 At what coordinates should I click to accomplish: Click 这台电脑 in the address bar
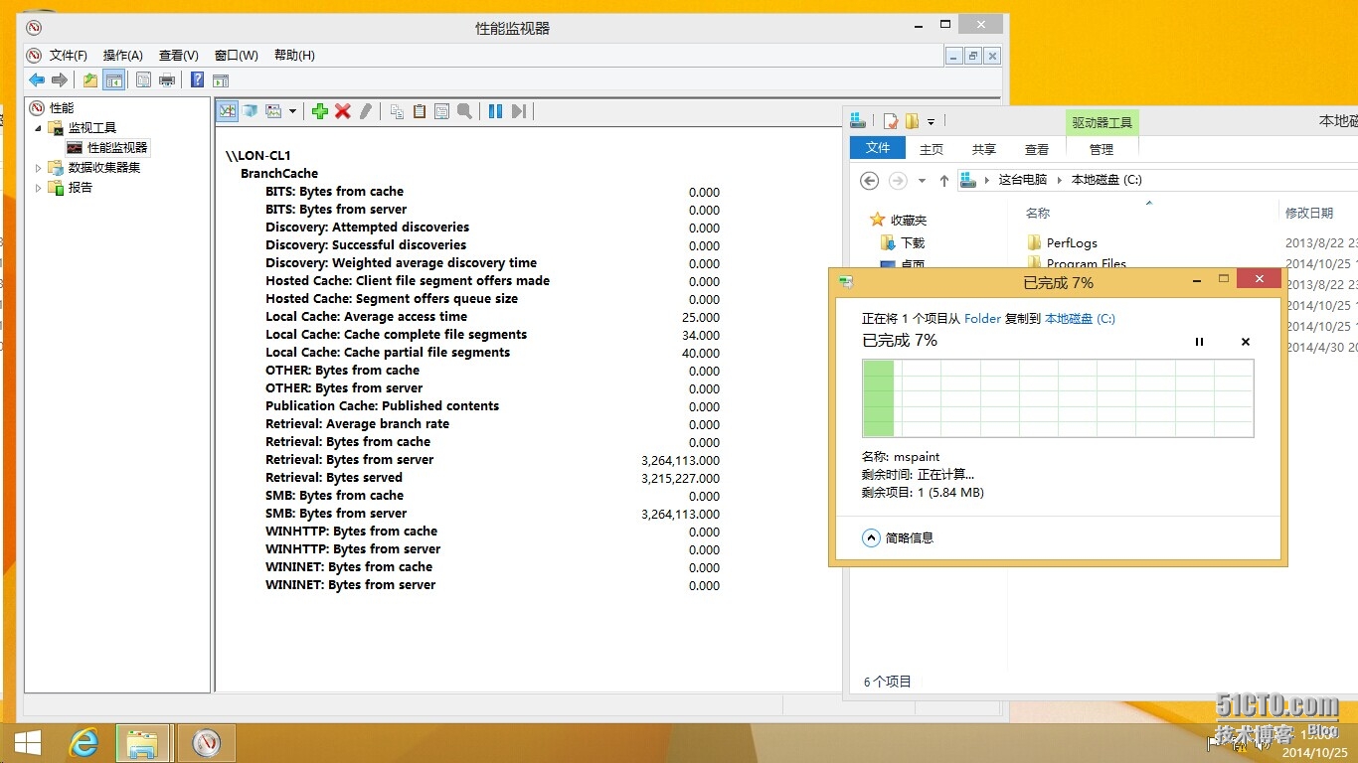[1023, 180]
